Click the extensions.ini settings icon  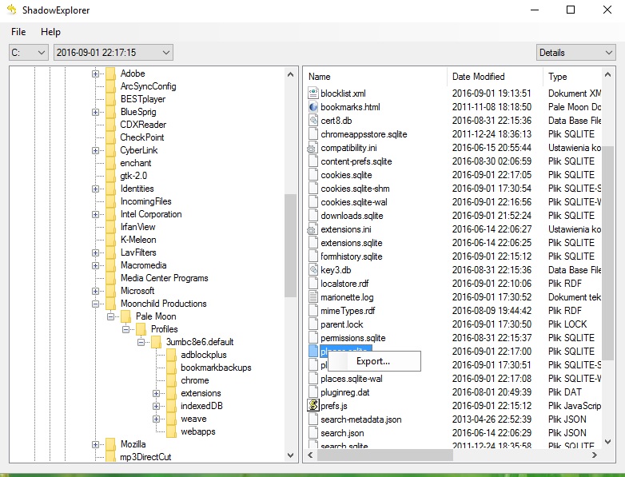point(312,229)
